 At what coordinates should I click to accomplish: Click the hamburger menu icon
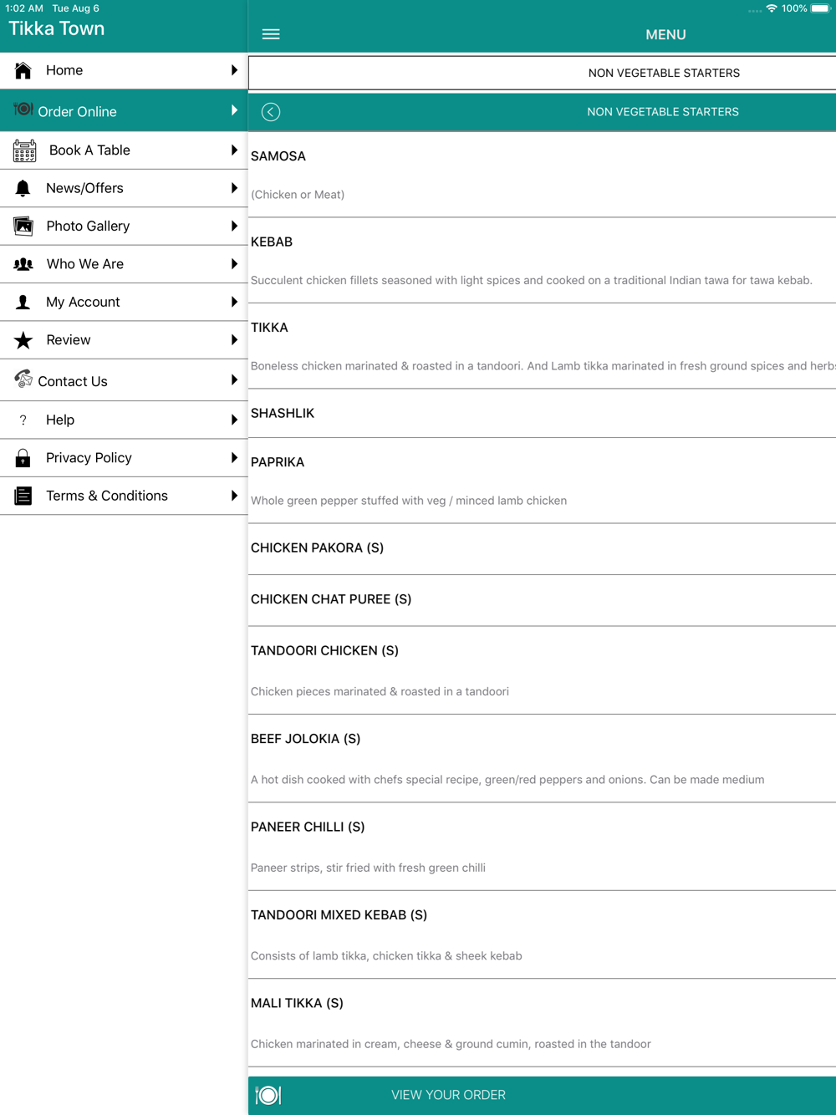271,34
